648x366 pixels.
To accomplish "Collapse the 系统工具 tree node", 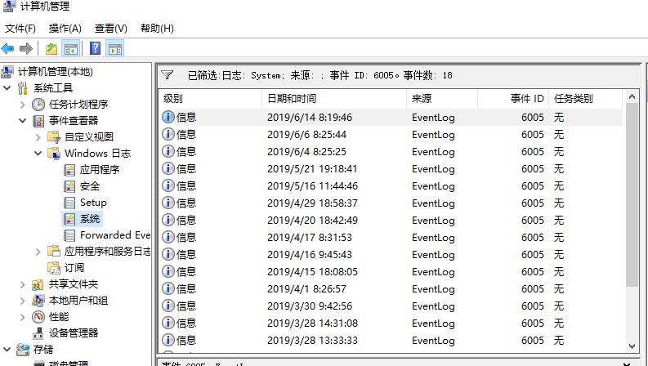I will tap(7, 88).
